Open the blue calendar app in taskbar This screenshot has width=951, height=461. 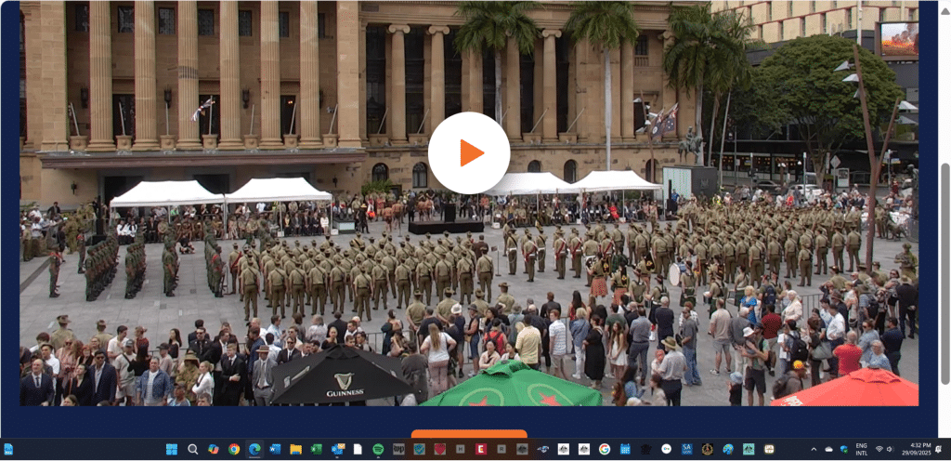(625, 450)
